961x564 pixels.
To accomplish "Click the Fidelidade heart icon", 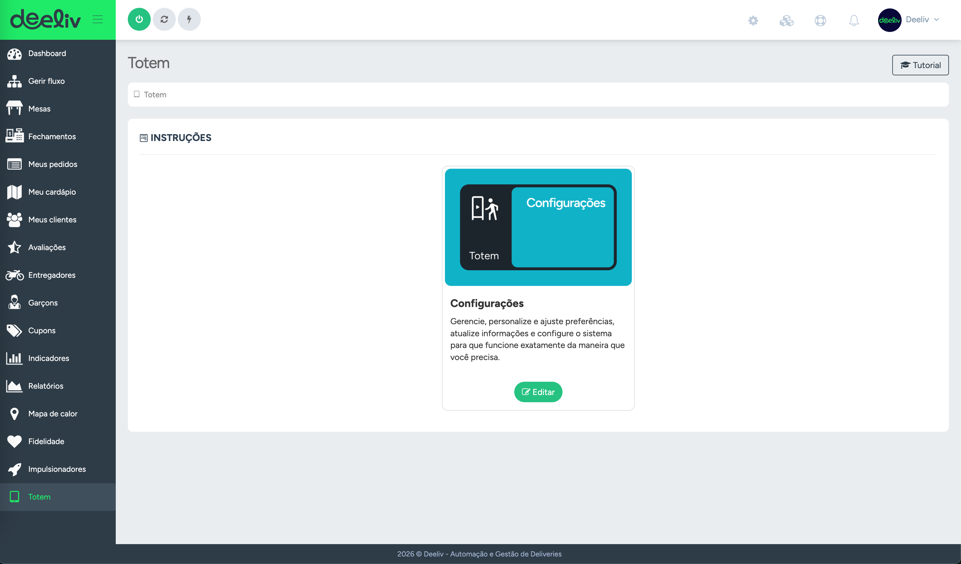I will point(14,441).
